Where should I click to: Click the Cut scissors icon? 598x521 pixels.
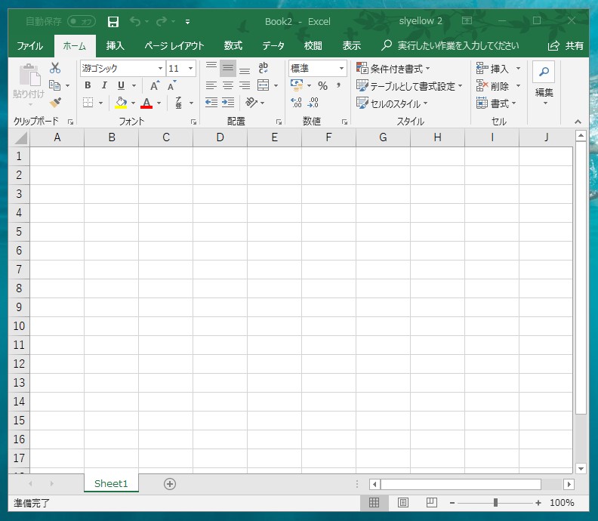55,68
